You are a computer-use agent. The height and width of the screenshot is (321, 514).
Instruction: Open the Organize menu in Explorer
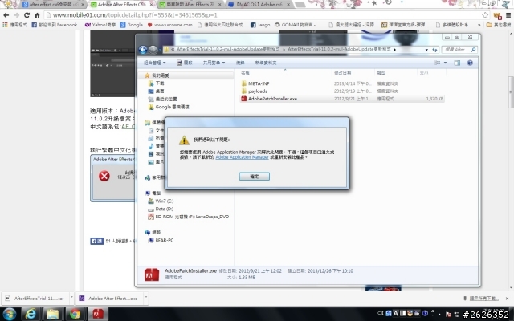point(155,63)
